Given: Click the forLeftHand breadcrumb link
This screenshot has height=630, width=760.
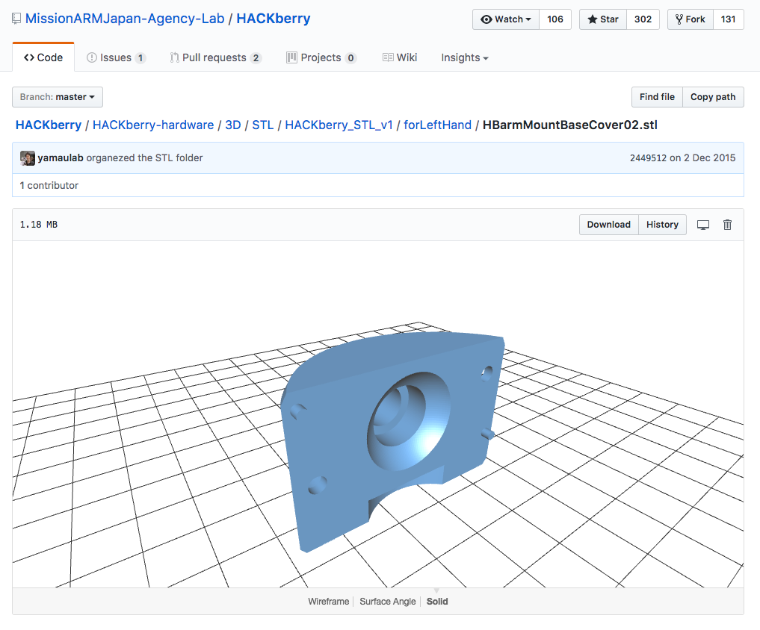Looking at the screenshot, I should coord(437,125).
